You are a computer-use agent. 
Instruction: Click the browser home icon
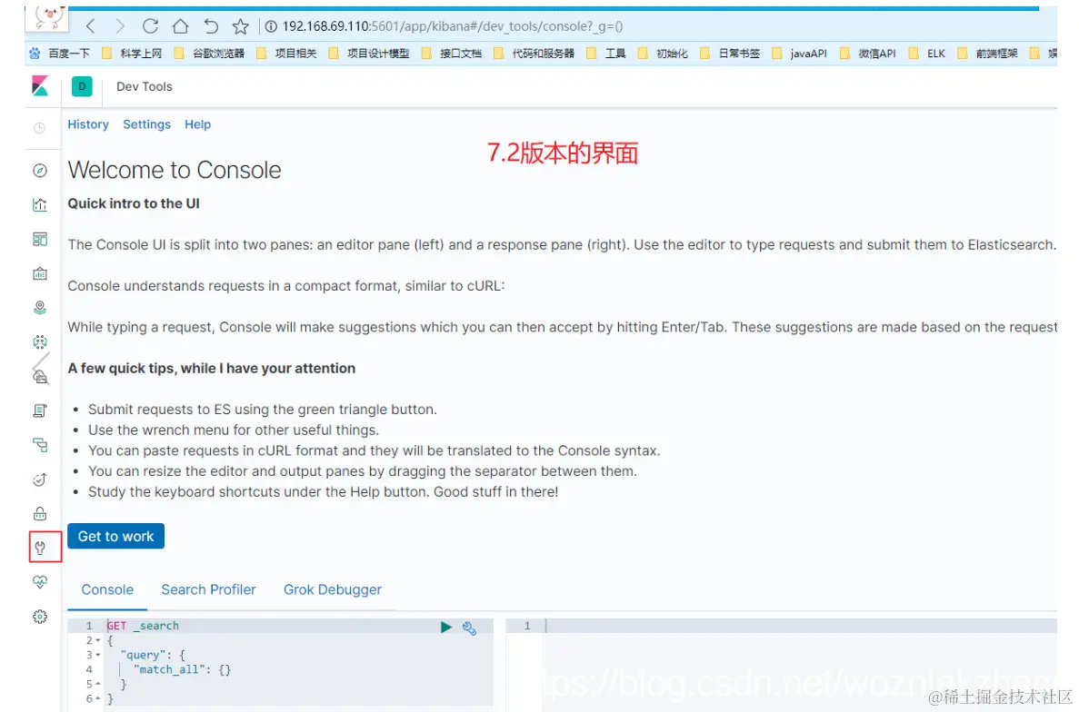180,26
